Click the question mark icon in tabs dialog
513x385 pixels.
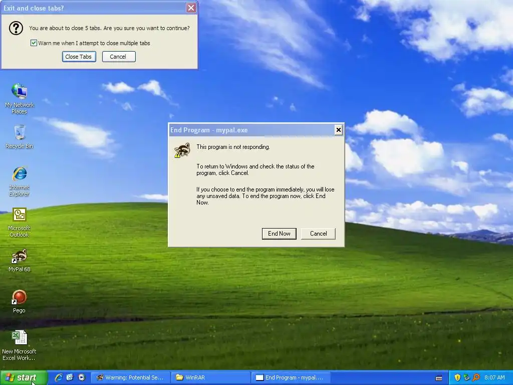[x=16, y=28]
